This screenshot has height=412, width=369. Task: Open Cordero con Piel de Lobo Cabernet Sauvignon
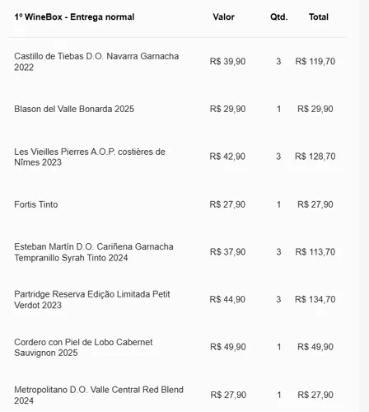[x=83, y=347]
